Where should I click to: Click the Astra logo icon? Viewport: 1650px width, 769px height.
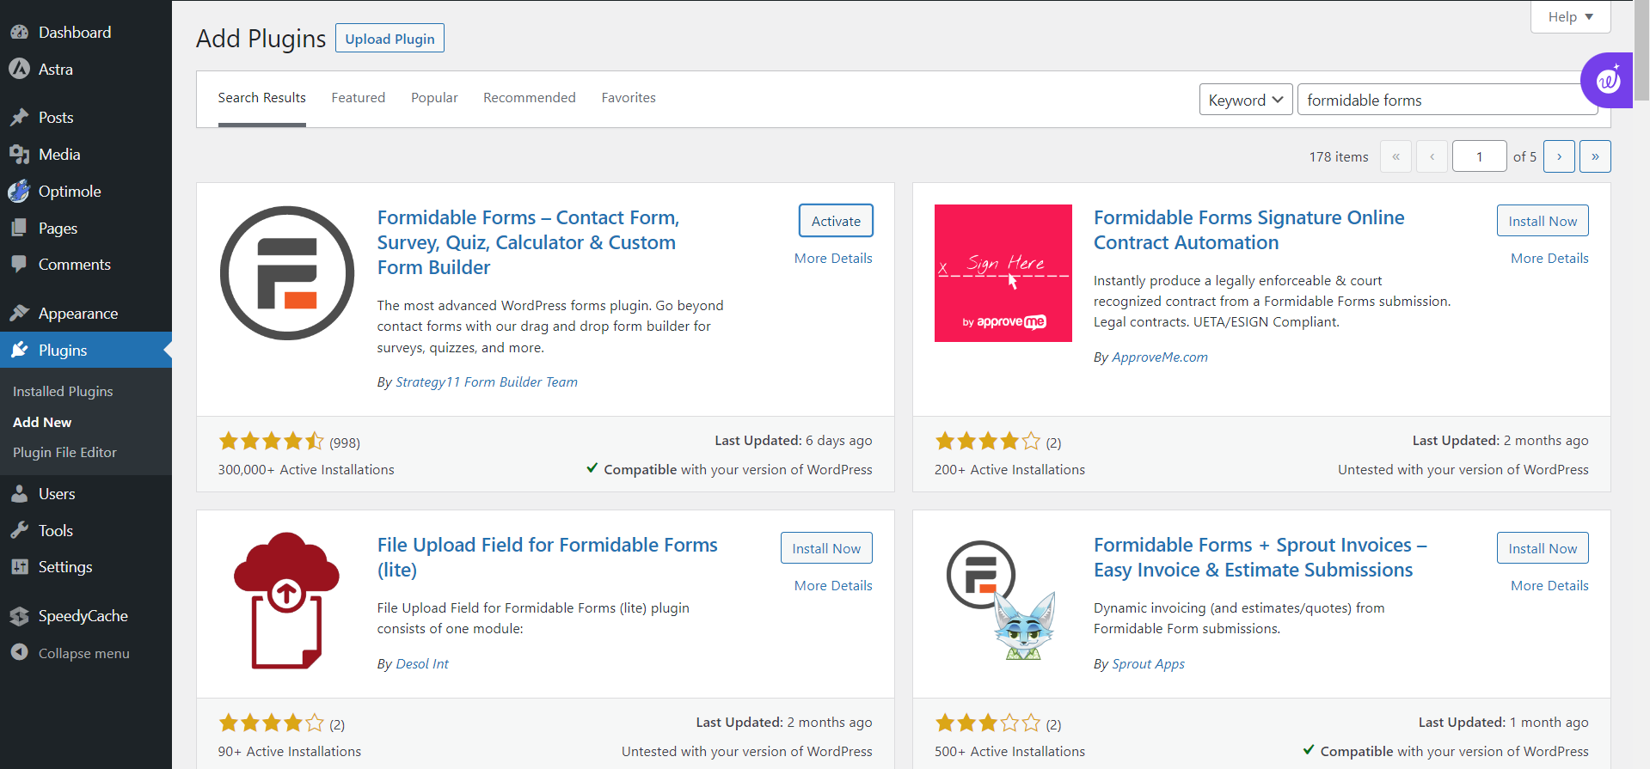coord(19,70)
